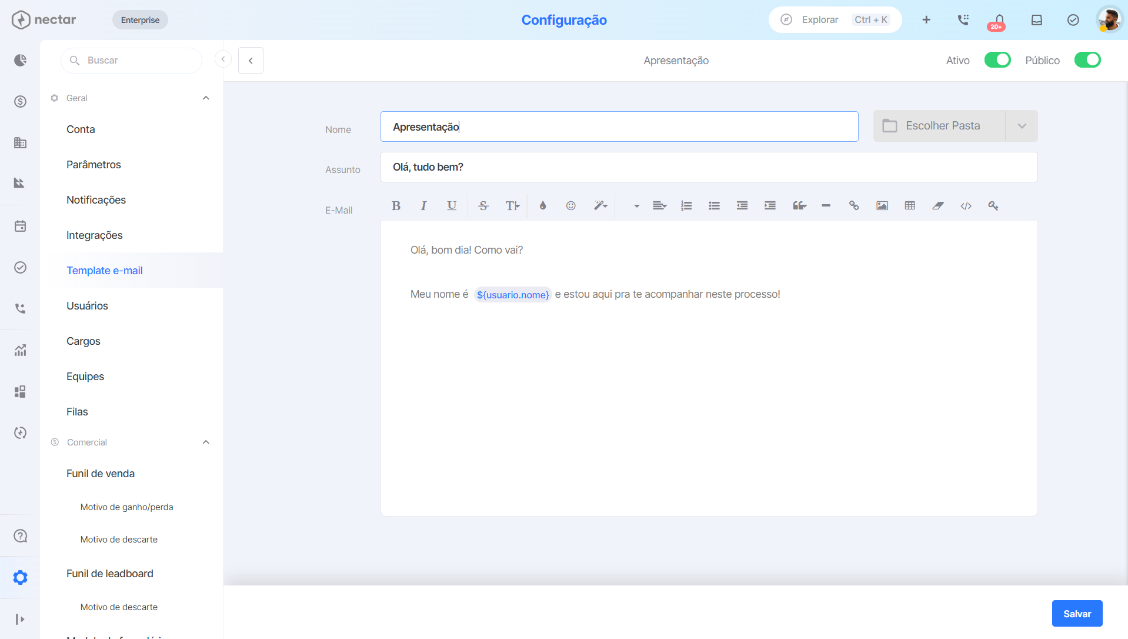Screen dimensions: 1128x639
Task: Collapse the Comercial section
Action: (x=206, y=442)
